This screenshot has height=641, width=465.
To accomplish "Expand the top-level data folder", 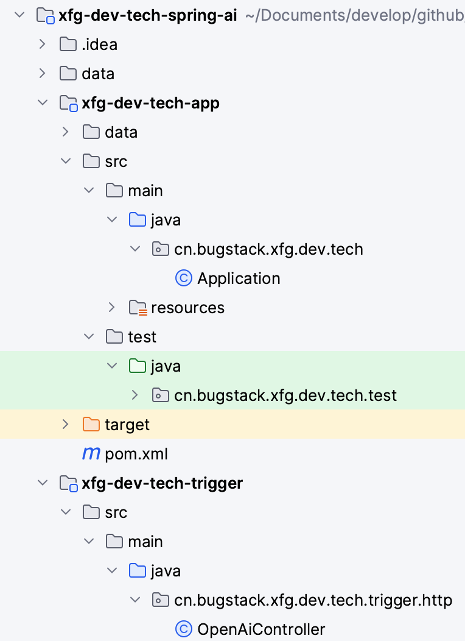I will 42,74.
